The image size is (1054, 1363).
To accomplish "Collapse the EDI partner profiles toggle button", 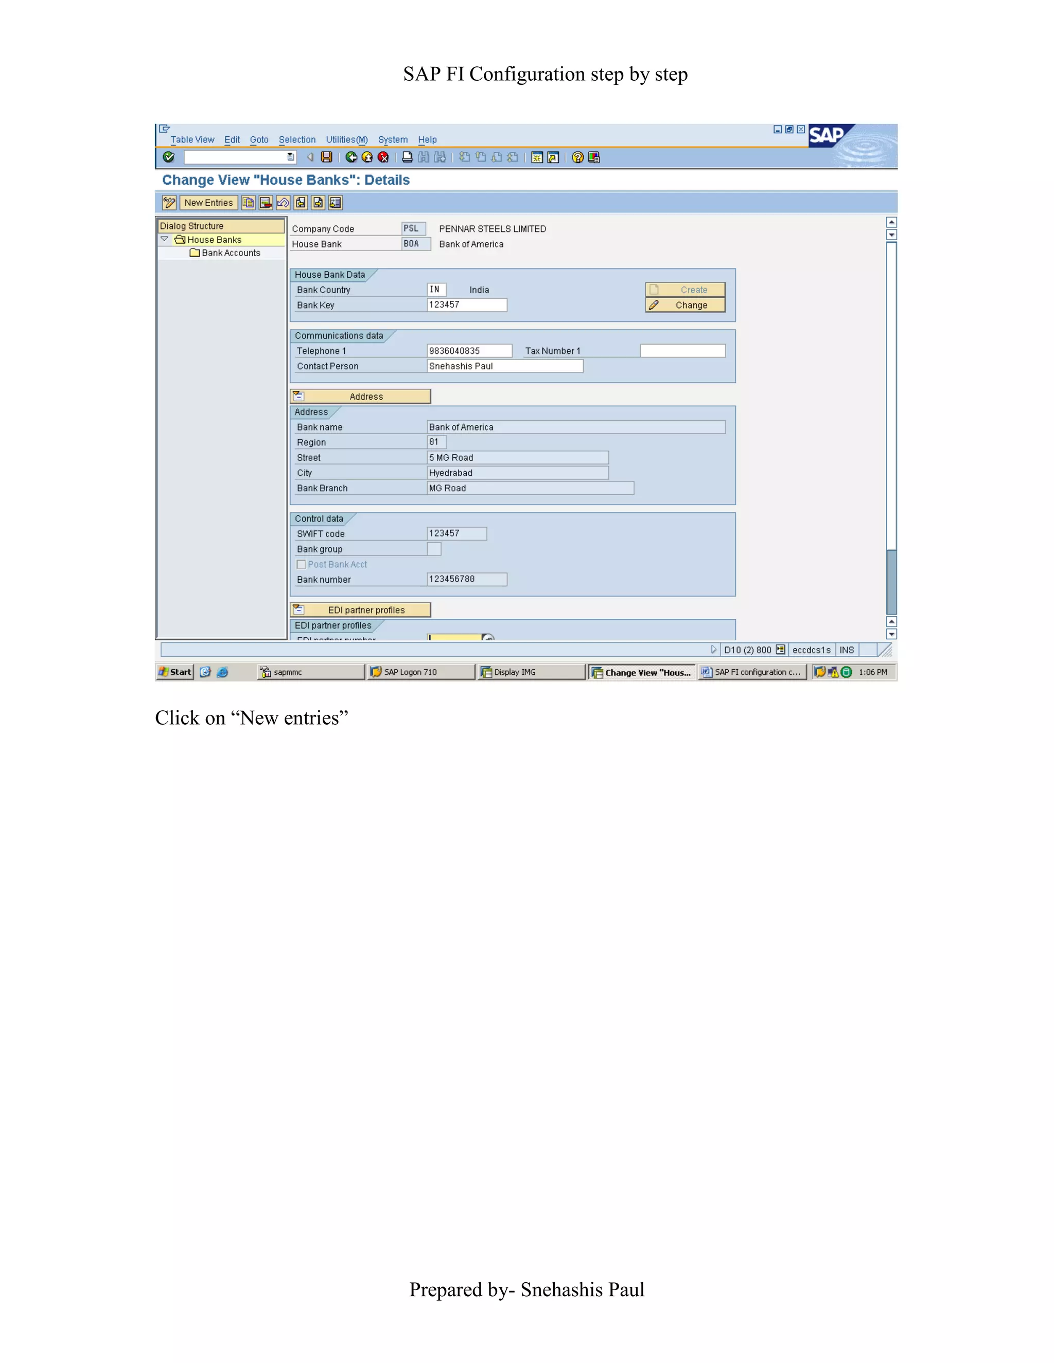I will 360,609.
